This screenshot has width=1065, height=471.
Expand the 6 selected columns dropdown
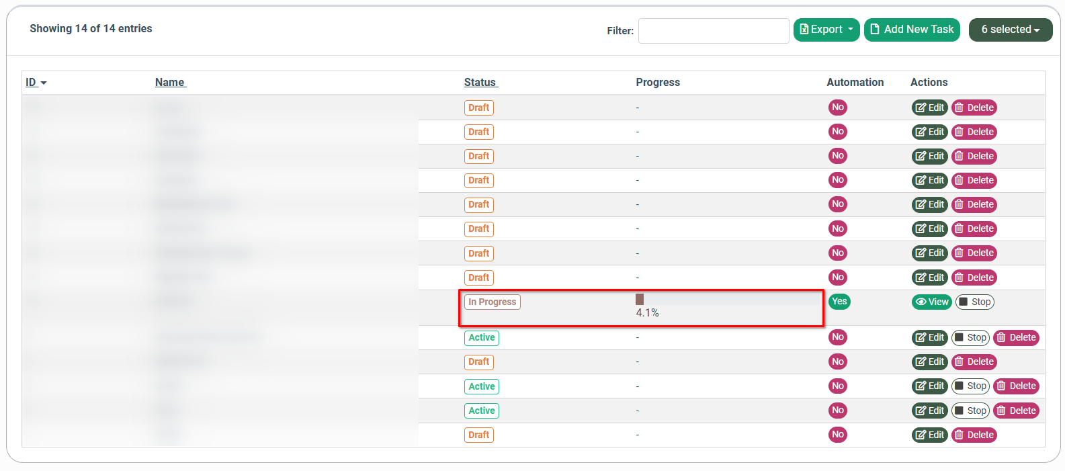pos(1010,30)
